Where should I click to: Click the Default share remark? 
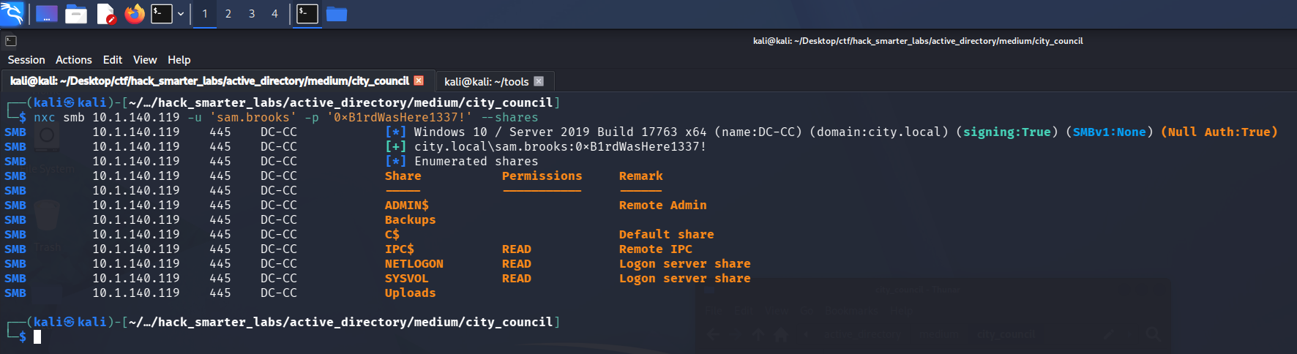(667, 234)
